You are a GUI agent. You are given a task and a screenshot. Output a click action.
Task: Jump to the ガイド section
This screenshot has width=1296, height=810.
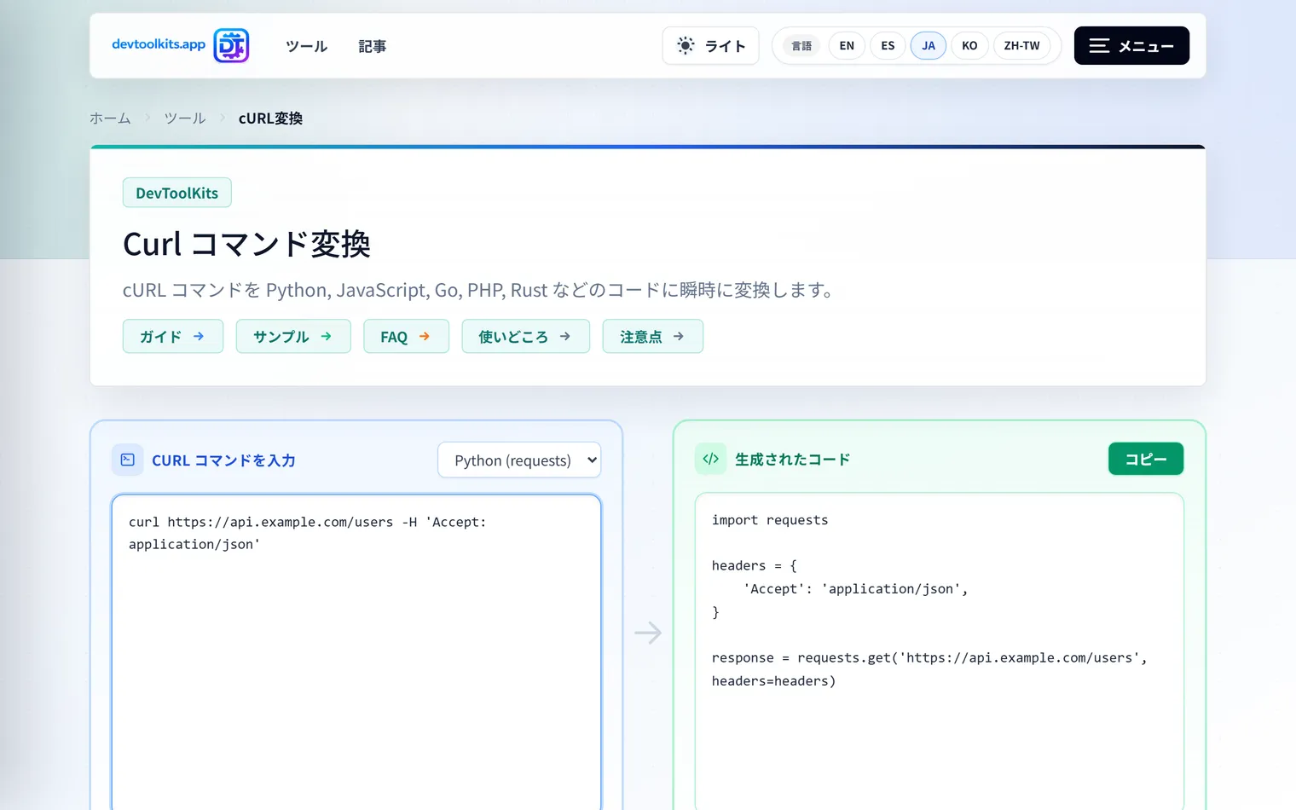click(x=173, y=337)
